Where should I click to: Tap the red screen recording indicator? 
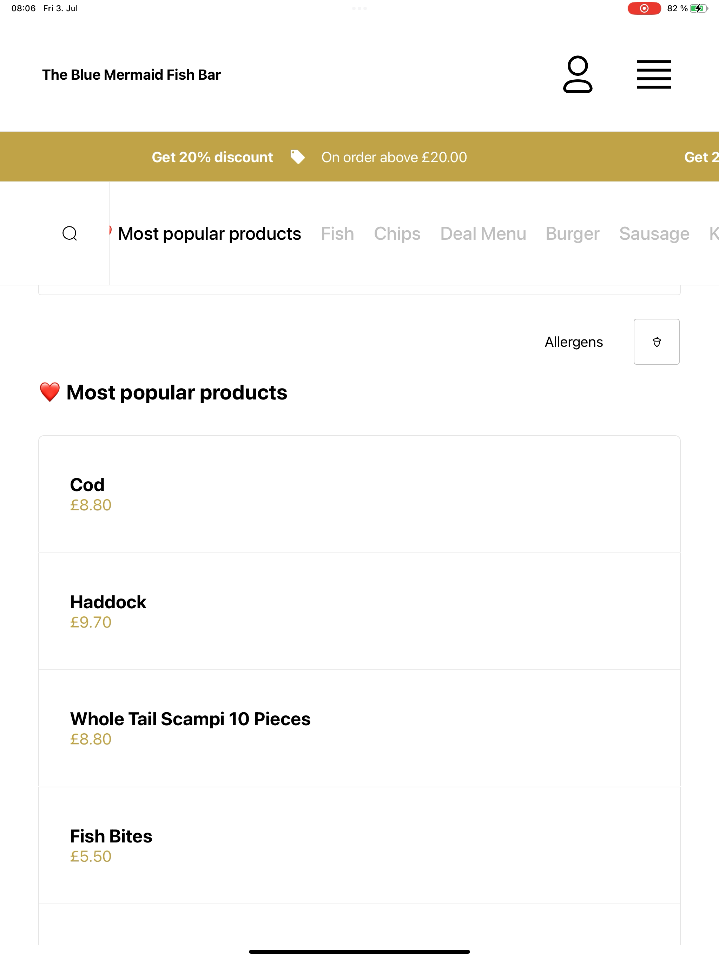pyautogui.click(x=644, y=8)
